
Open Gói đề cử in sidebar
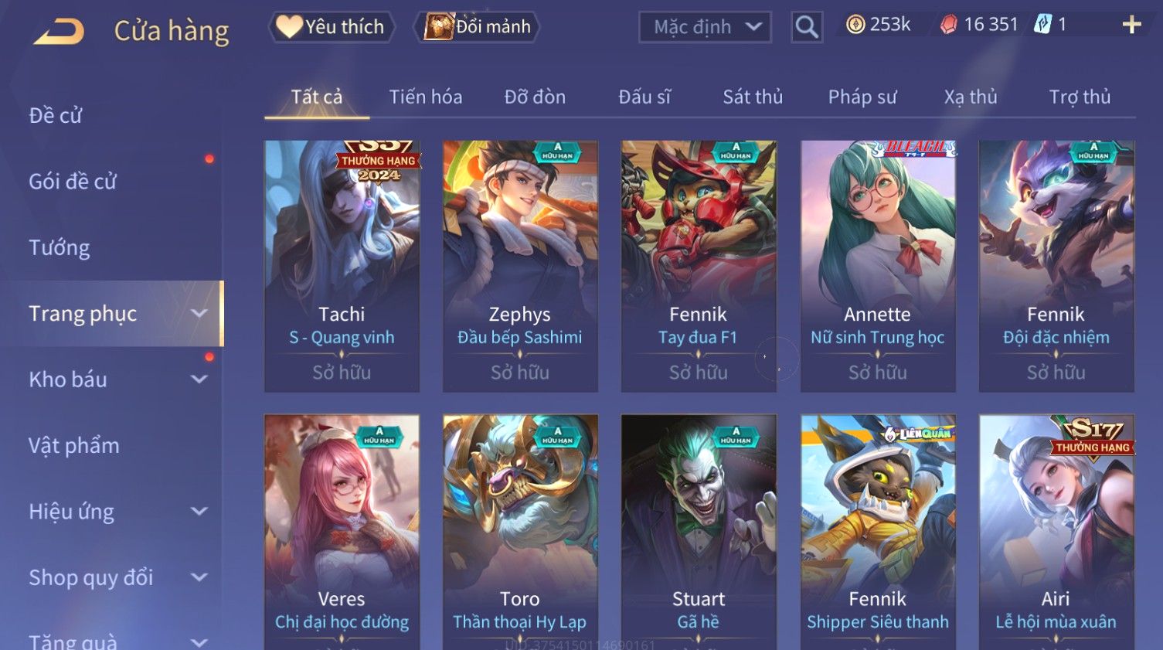[x=73, y=182]
